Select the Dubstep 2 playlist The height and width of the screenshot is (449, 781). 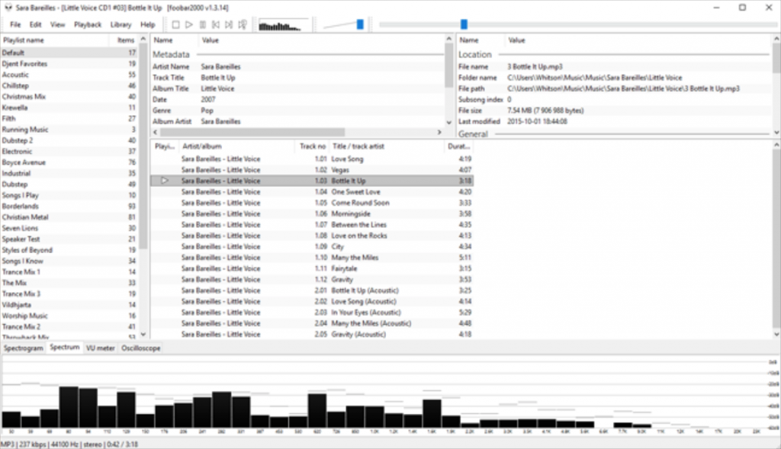point(69,140)
